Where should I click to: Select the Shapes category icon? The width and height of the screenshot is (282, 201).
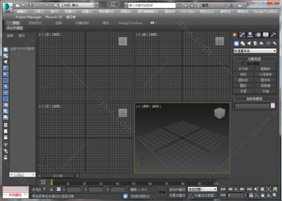[x=243, y=43]
